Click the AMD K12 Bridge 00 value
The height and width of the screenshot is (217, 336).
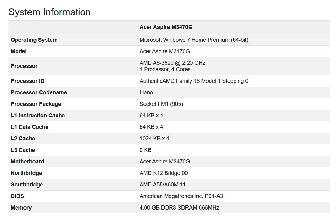(x=163, y=173)
